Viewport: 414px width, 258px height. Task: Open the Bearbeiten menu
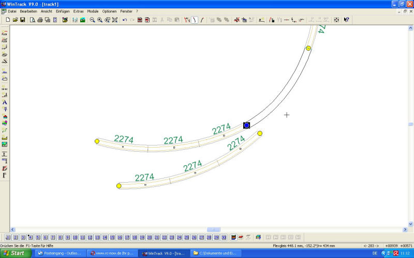coord(28,11)
